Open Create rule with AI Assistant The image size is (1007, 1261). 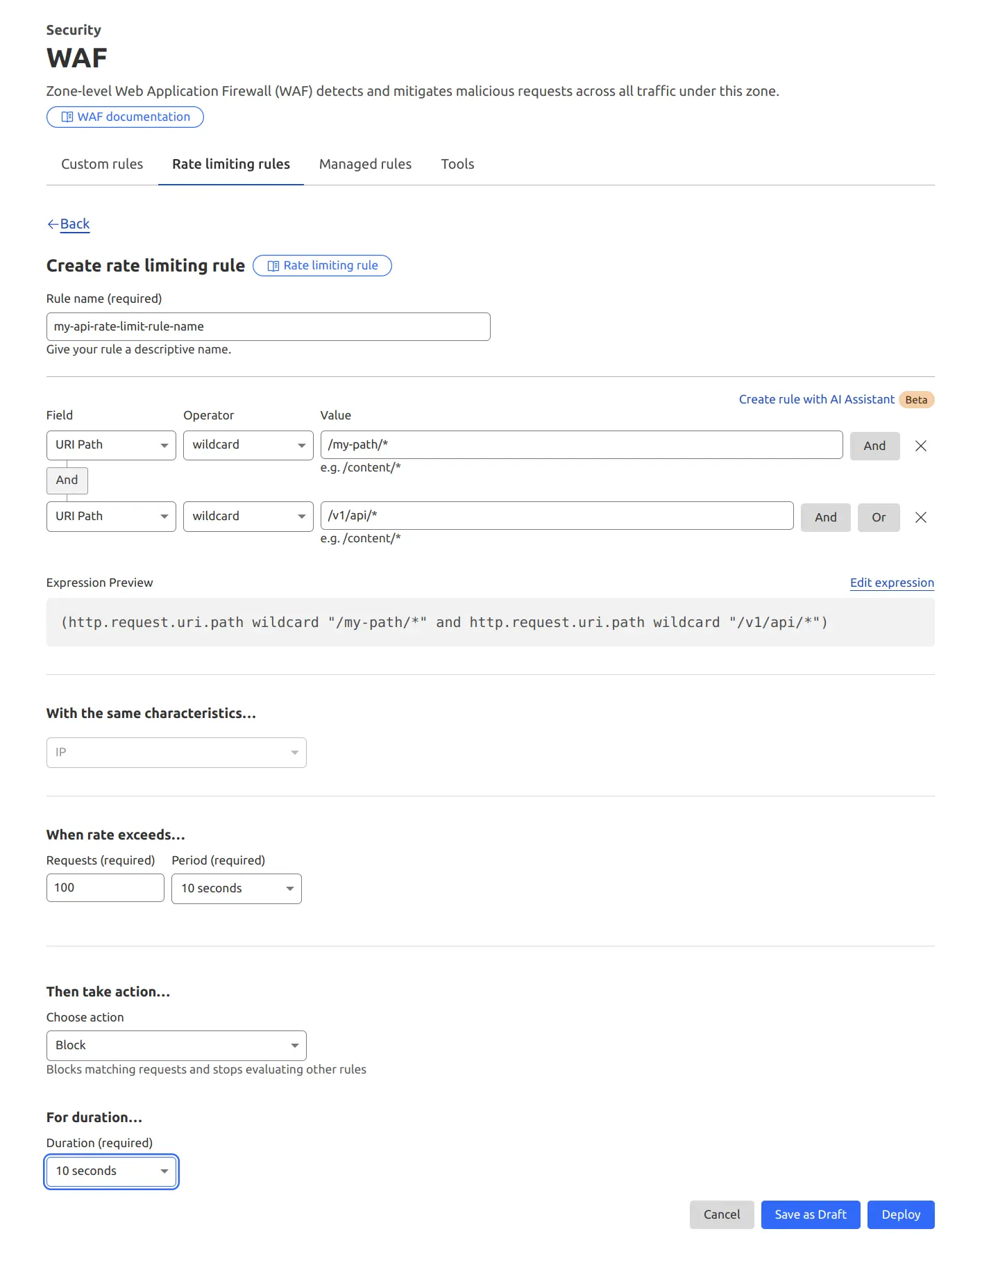point(816,399)
